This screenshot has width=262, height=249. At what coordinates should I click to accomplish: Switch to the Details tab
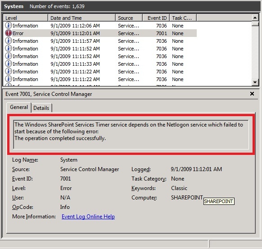click(41, 108)
